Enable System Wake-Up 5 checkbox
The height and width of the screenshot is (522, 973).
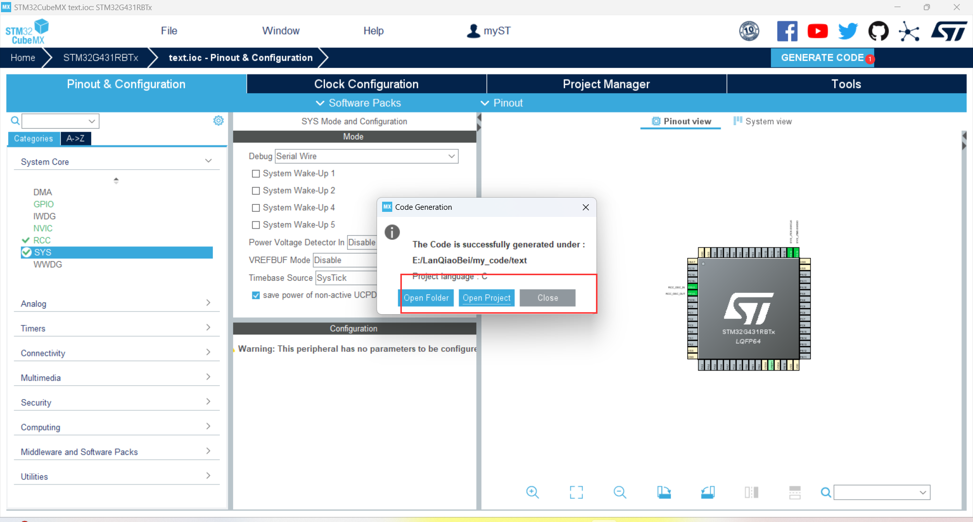click(x=256, y=225)
